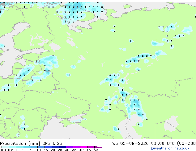This screenshot has width=196, height=151.
Task: Click the '0.1' legend scale label
Action: pyautogui.click(x=3, y=150)
